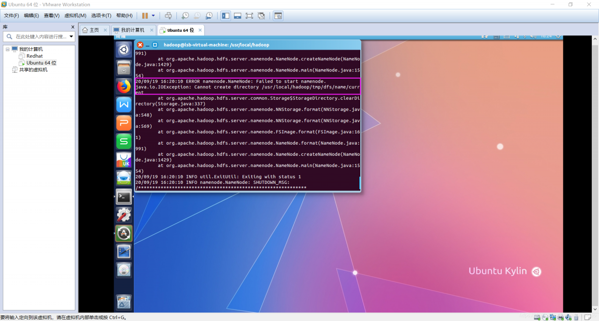Open the 编辑(E) menu
The image size is (599, 321).
[31, 15]
